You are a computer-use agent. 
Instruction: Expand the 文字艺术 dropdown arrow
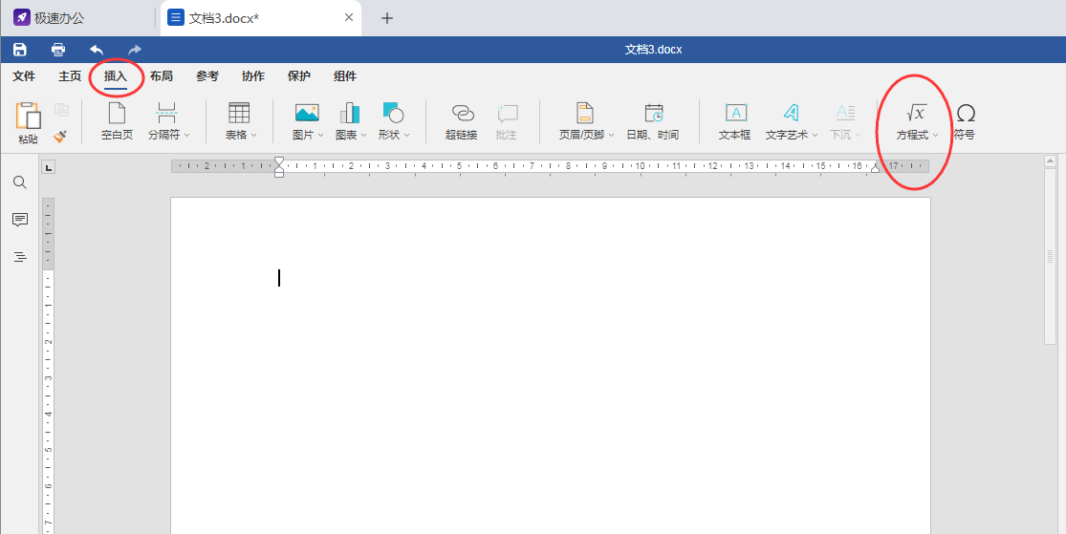pos(815,136)
